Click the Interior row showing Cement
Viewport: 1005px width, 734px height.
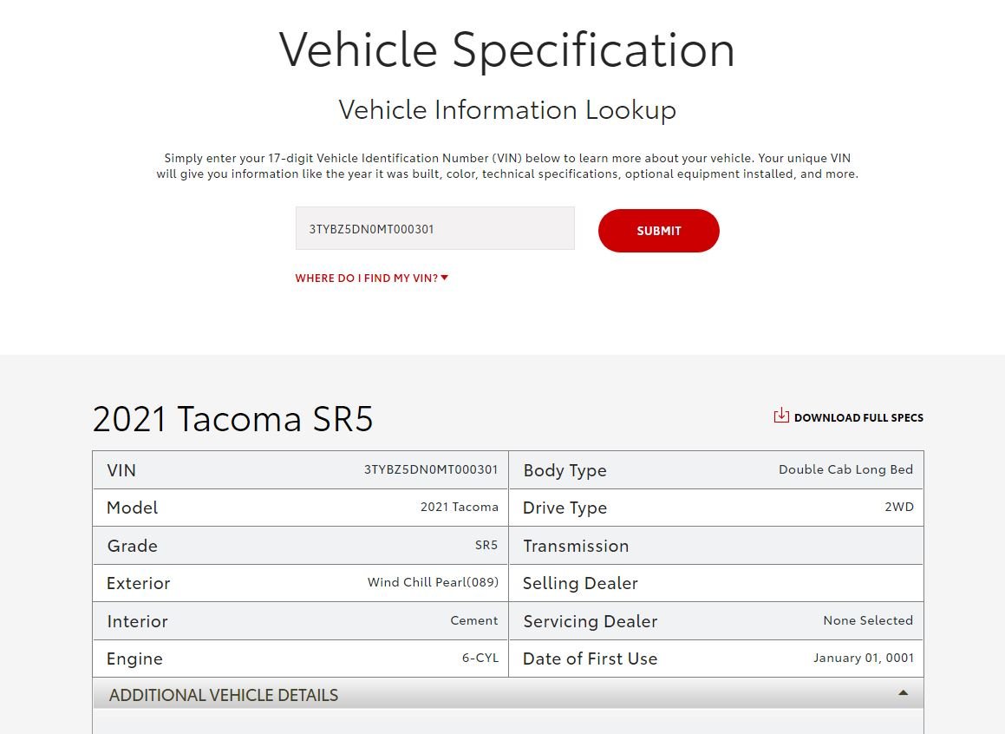tap(301, 620)
